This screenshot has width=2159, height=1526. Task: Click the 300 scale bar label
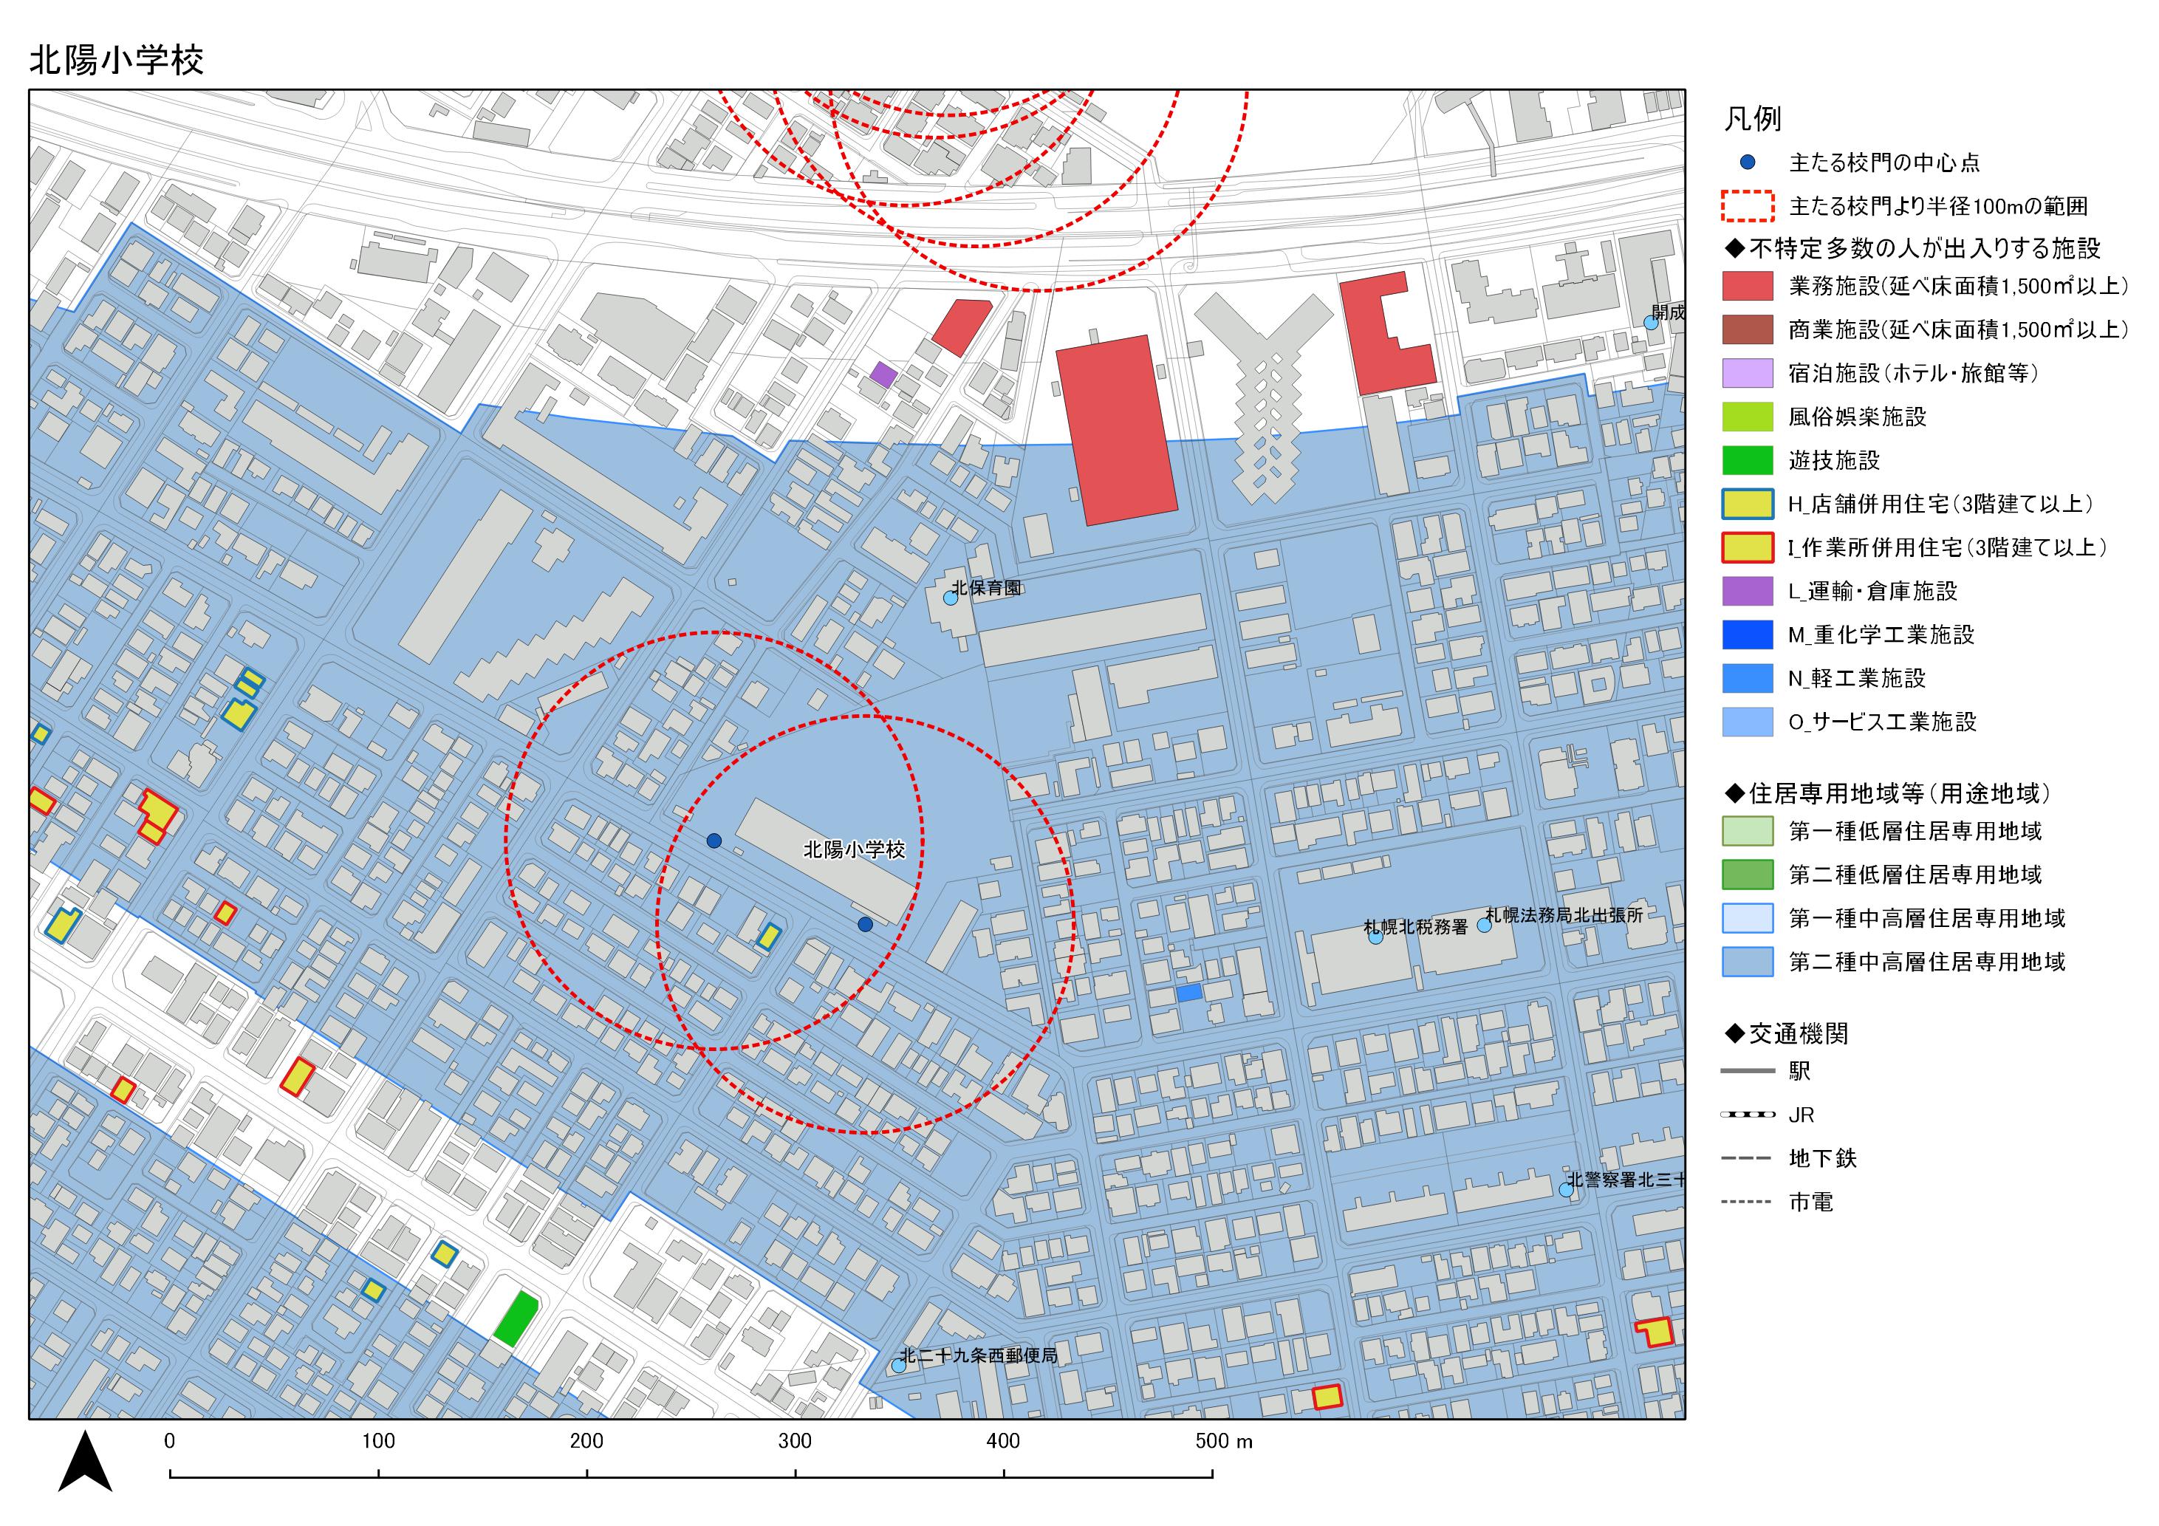point(795,1441)
